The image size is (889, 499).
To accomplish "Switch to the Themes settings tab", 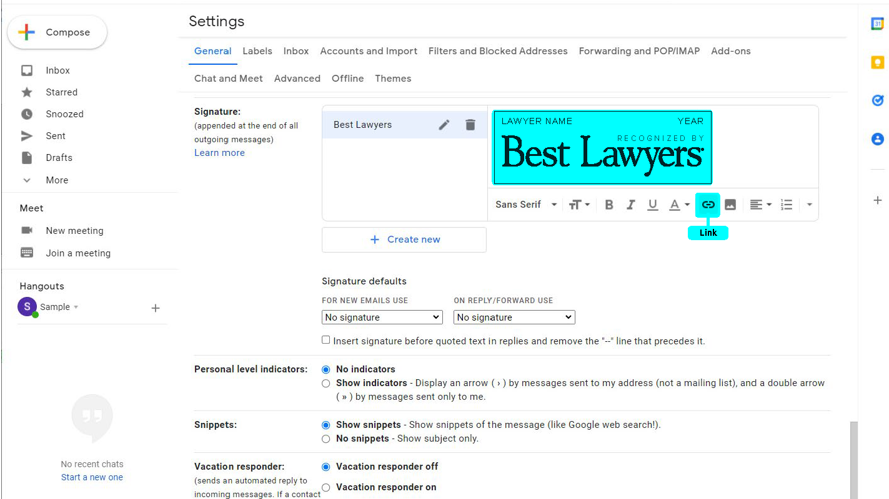I will [393, 79].
